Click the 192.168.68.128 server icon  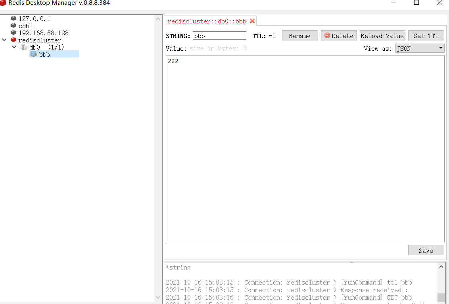pyautogui.click(x=13, y=33)
